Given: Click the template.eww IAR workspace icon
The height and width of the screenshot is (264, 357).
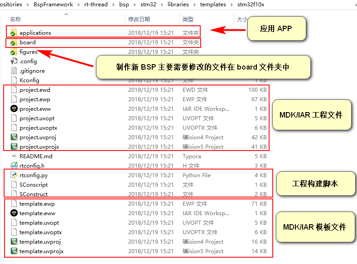Looking at the screenshot, I should 14,213.
